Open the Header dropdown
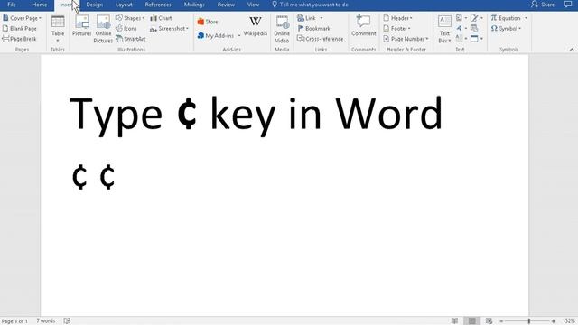 398,18
